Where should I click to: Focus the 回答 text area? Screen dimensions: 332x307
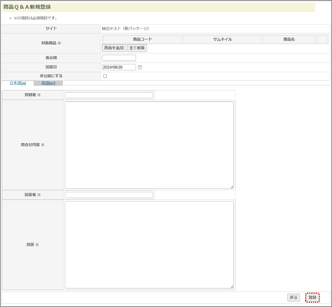pos(149,245)
